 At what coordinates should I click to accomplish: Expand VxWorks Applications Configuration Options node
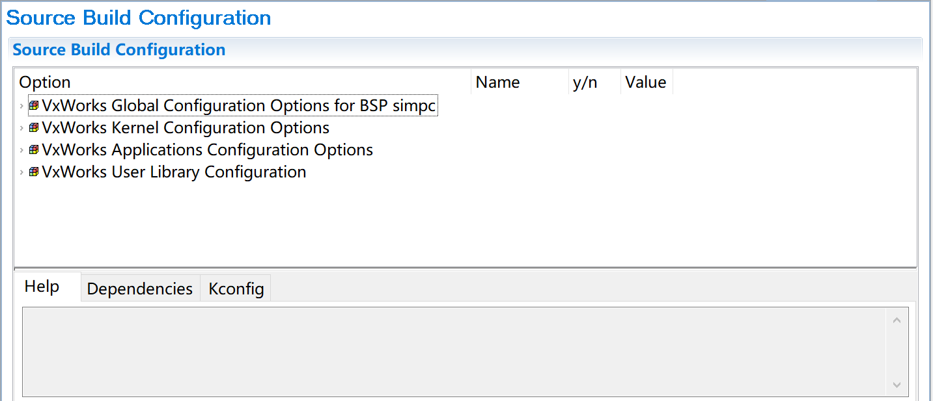pyautogui.click(x=22, y=149)
